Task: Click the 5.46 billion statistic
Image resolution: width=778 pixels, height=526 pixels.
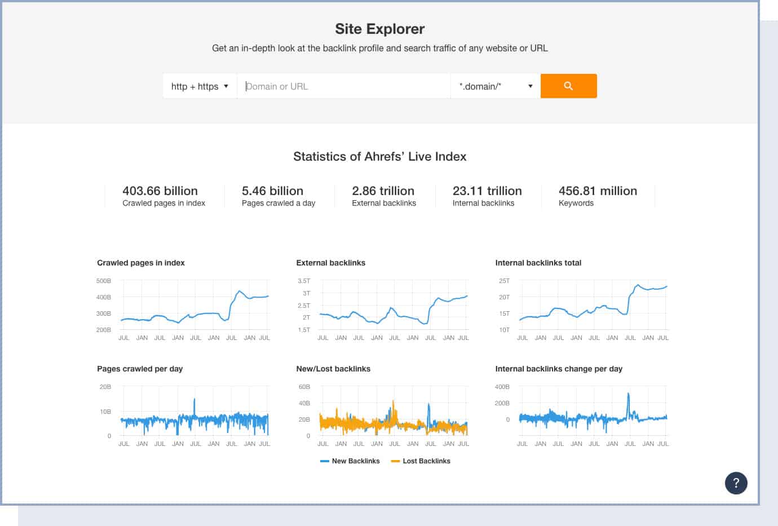Action: click(x=272, y=191)
